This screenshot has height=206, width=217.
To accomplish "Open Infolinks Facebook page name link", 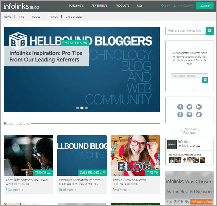I will pos(184,142).
